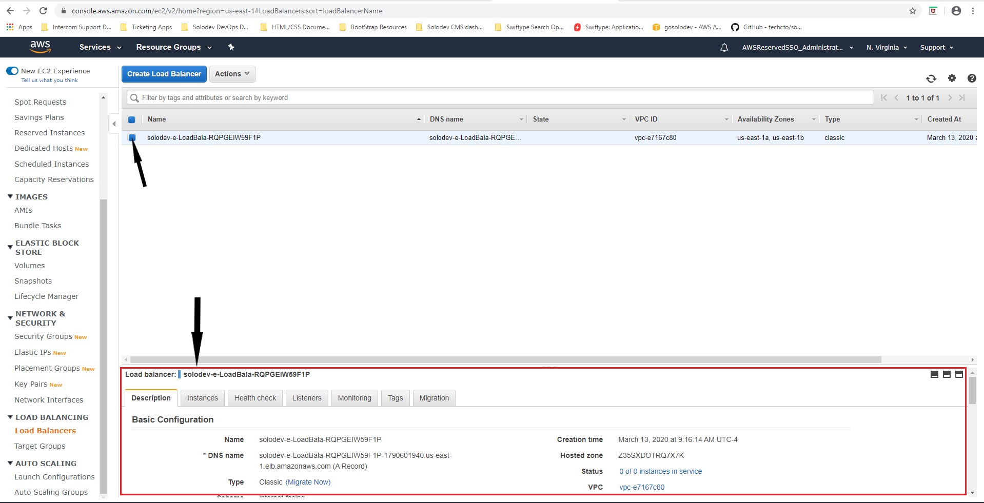984x503 pixels.
Task: Open Target Groups in sidebar
Action: click(40, 446)
